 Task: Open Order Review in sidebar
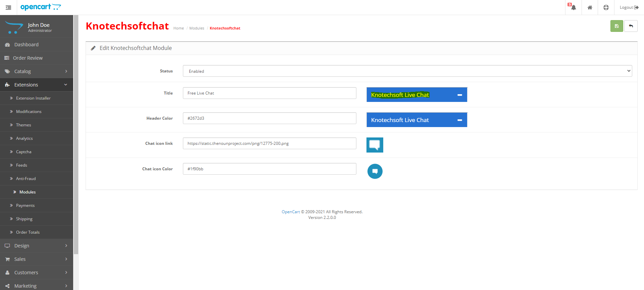[37, 58]
